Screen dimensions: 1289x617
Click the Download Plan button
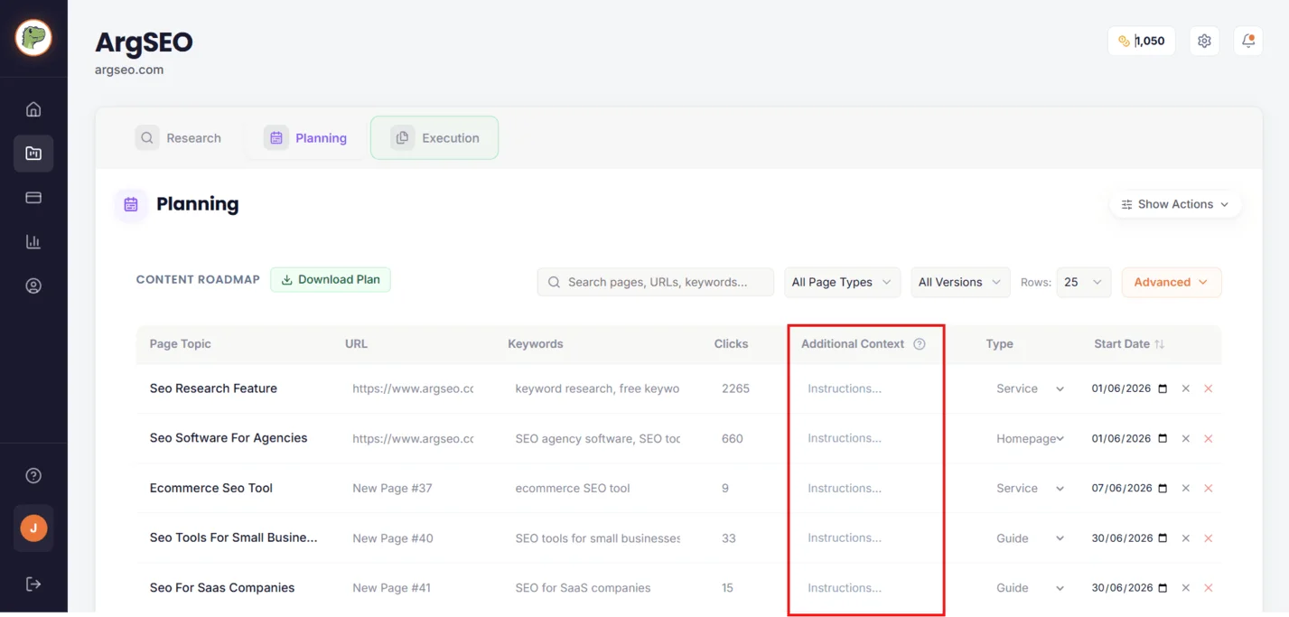pos(331,279)
